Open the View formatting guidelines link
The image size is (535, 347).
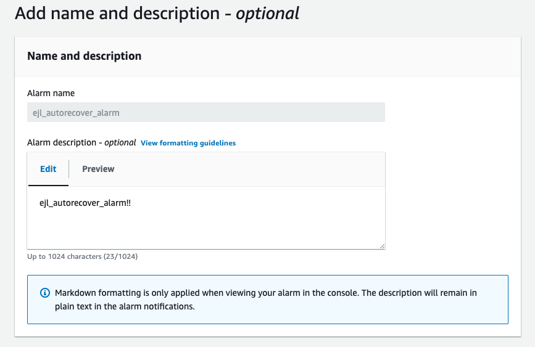[188, 143]
